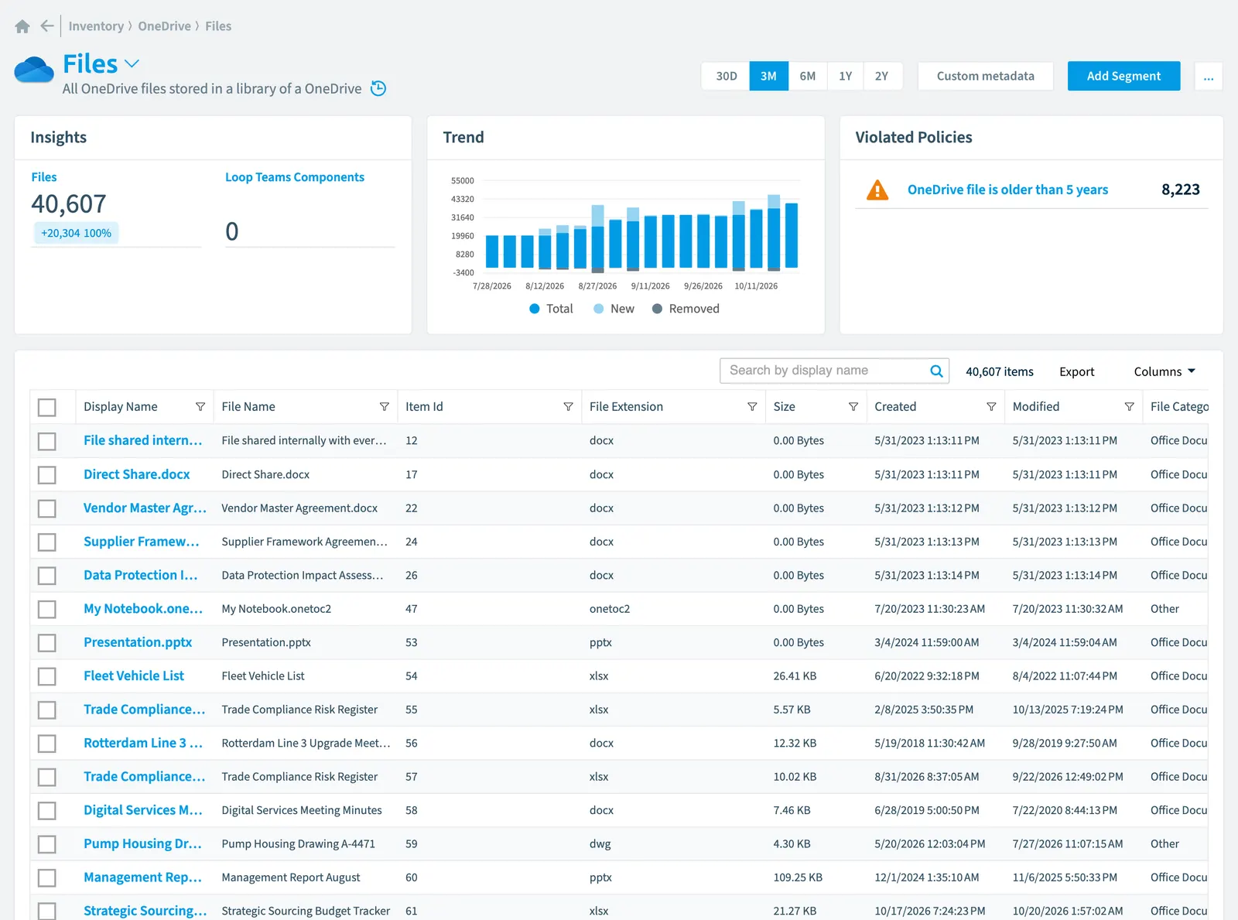Open Custom metadata
Image resolution: width=1238 pixels, height=920 pixels.
click(985, 76)
